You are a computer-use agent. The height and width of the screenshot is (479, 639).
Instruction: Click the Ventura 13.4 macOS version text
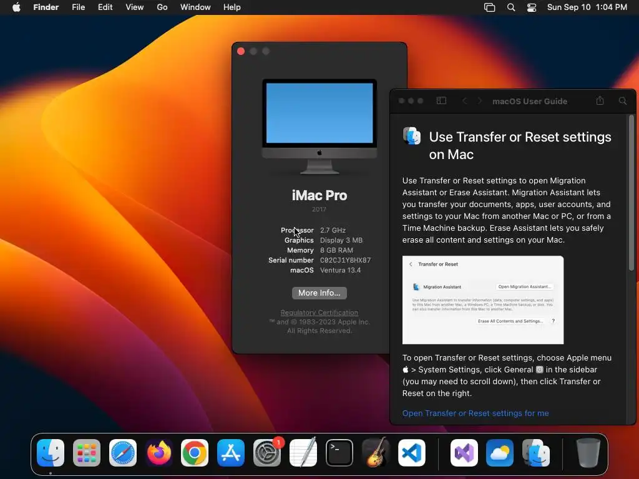(340, 270)
